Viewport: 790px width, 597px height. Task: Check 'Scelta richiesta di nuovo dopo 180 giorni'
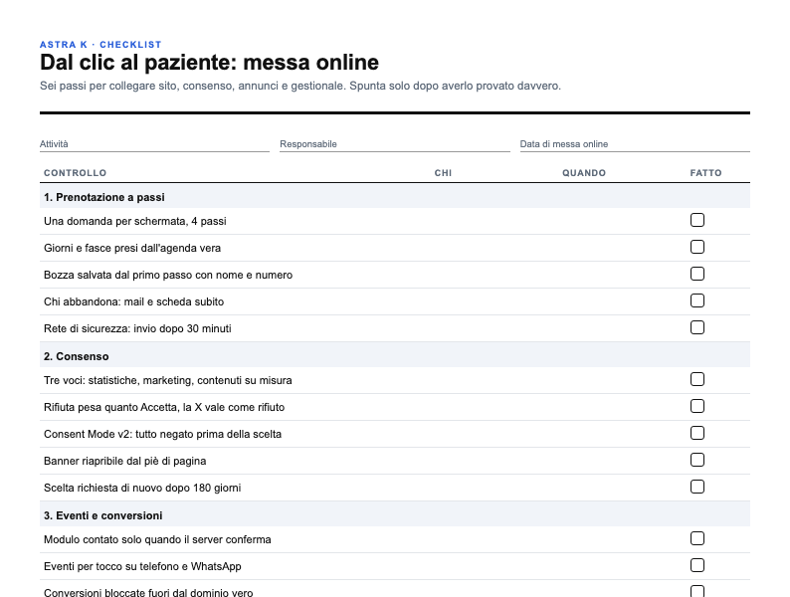[x=697, y=487]
